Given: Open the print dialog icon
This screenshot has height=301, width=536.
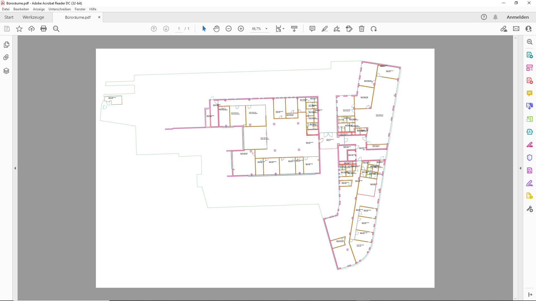Looking at the screenshot, I should [x=44, y=29].
